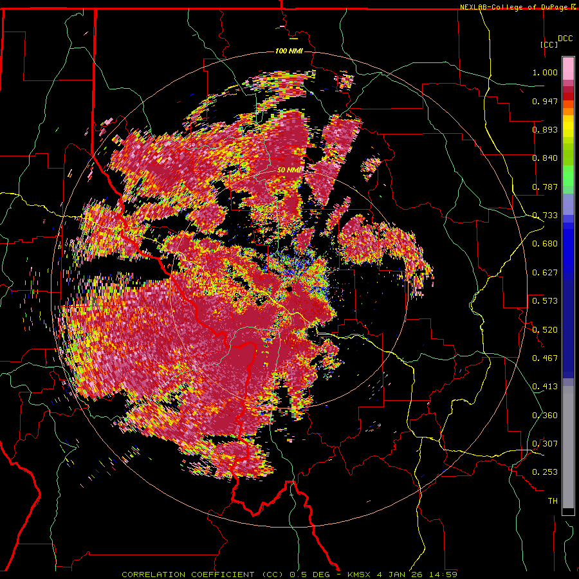Click the 0.627 legend value

point(545,273)
